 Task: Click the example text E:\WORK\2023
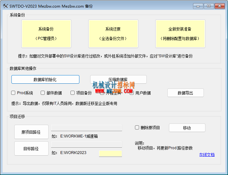click(73, 153)
